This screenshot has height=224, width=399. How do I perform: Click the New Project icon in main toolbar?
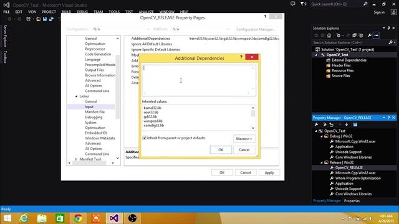click(x=29, y=19)
